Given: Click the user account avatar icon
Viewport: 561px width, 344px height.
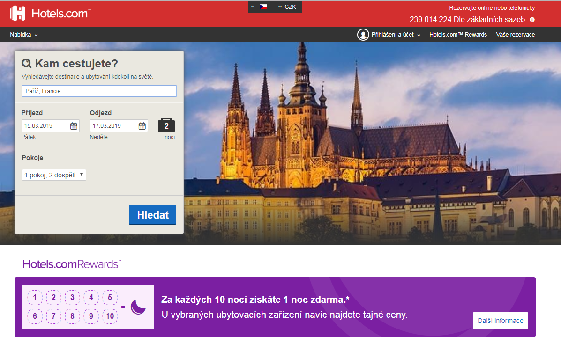Looking at the screenshot, I should click(x=363, y=35).
